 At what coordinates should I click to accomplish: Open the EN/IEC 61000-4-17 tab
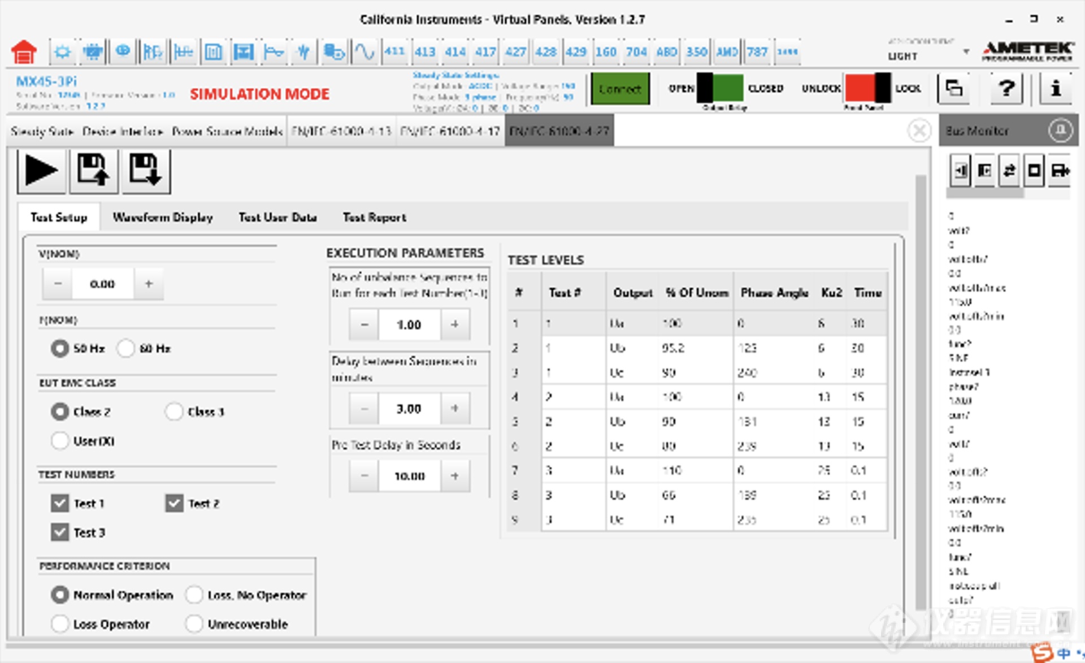coord(450,131)
